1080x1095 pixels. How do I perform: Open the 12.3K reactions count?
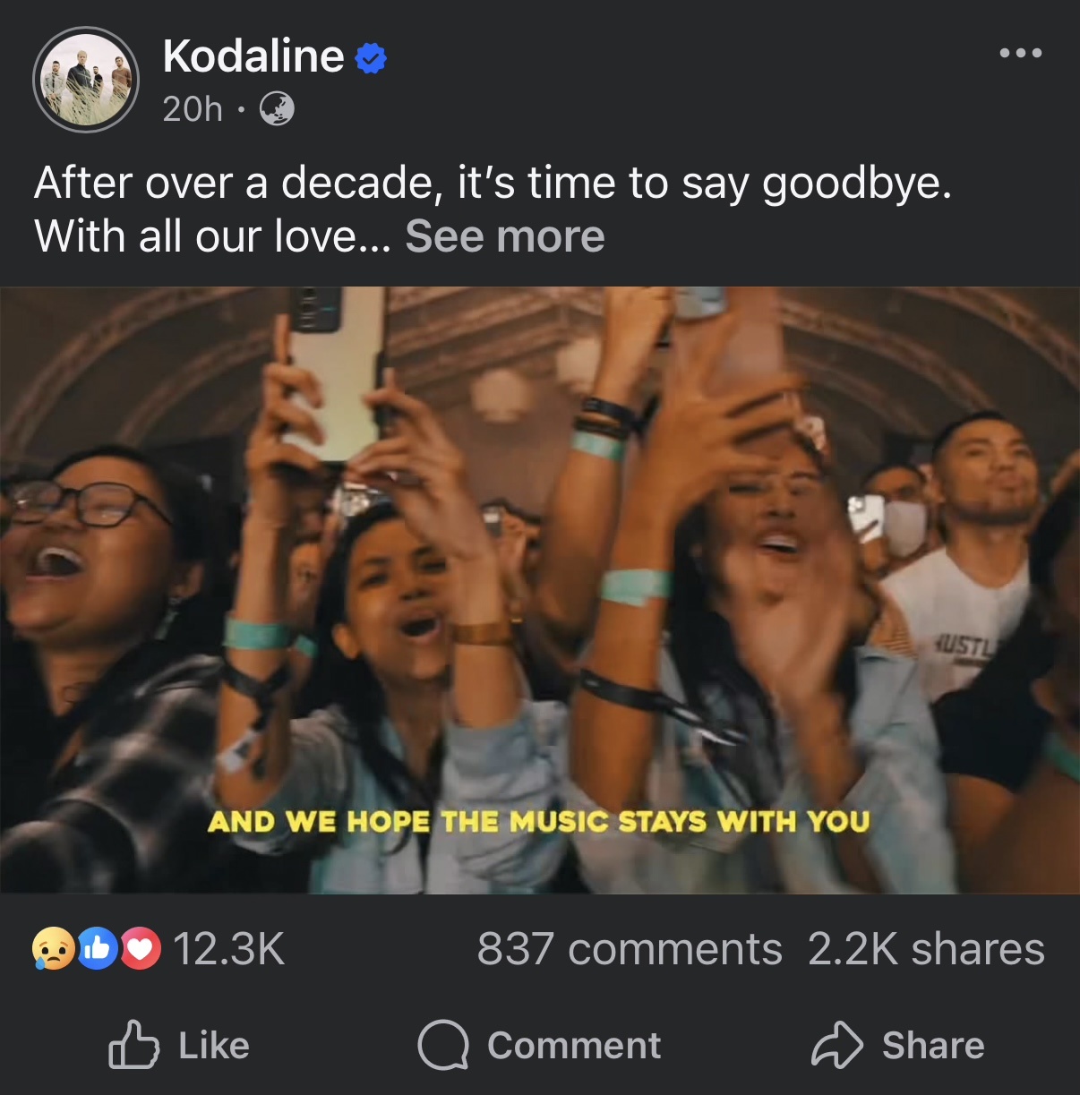228,949
